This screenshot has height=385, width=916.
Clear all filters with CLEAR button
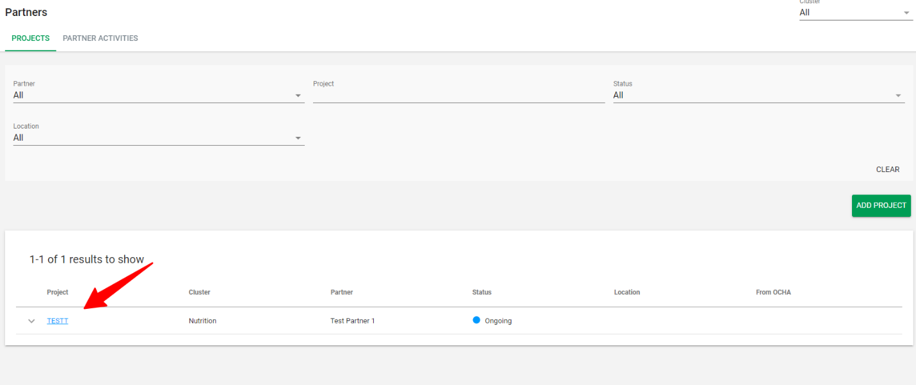888,169
